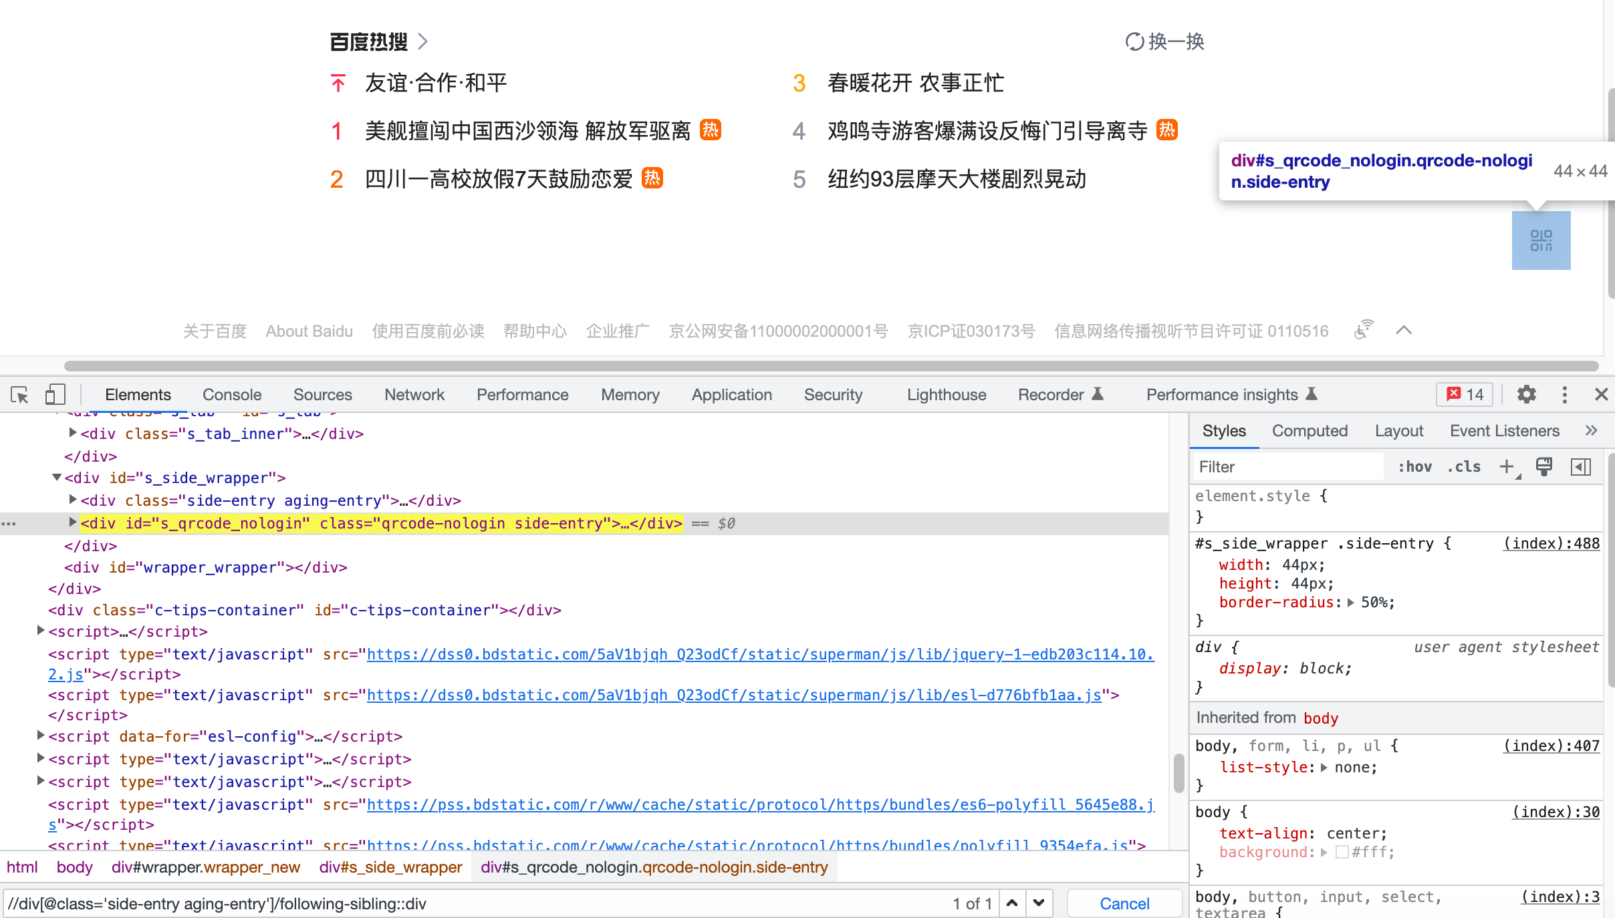Toggle the device toolbar icon

55,395
